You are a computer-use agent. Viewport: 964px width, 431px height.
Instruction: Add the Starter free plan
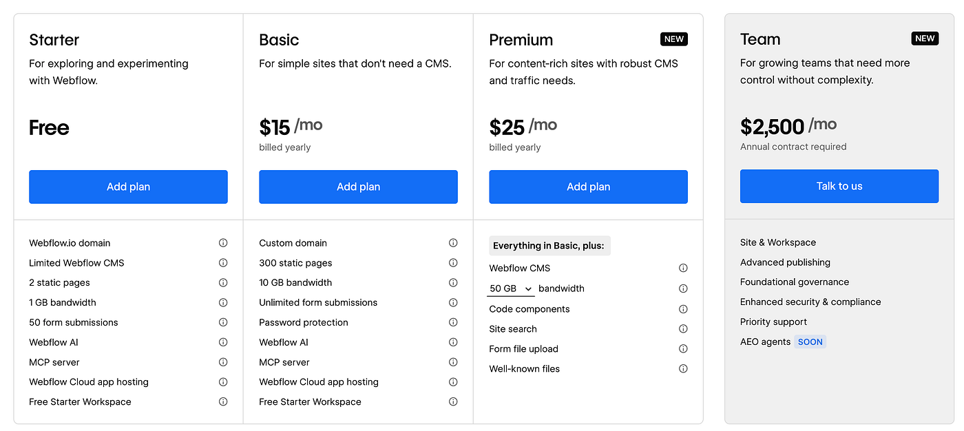pyautogui.click(x=128, y=187)
